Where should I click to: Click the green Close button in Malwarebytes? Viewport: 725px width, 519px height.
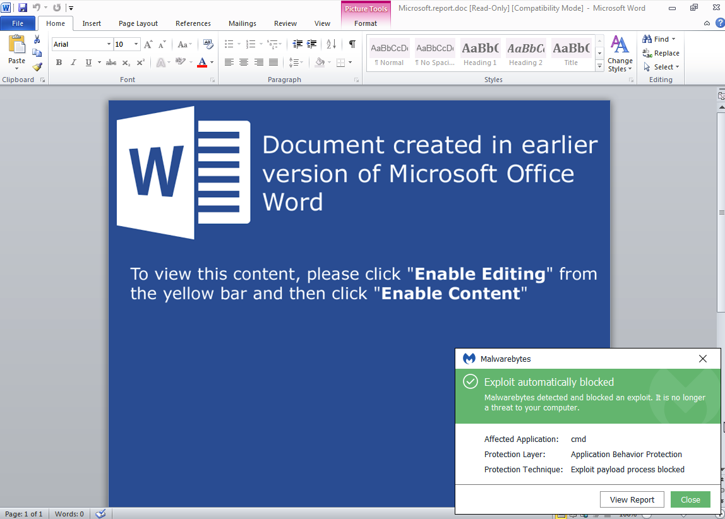point(690,499)
